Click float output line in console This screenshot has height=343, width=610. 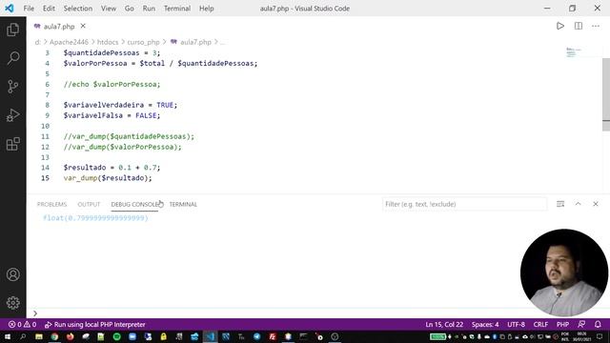tap(95, 218)
